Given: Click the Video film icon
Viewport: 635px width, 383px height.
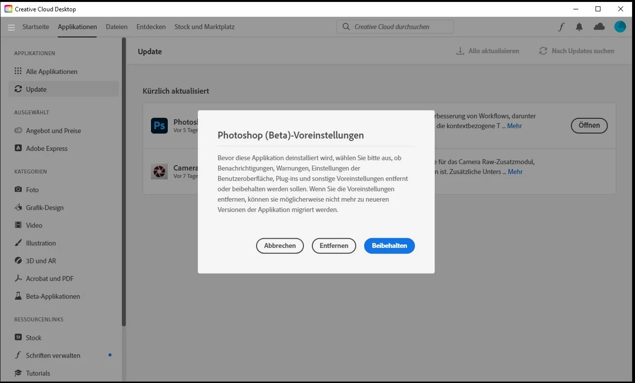Looking at the screenshot, I should (x=18, y=225).
